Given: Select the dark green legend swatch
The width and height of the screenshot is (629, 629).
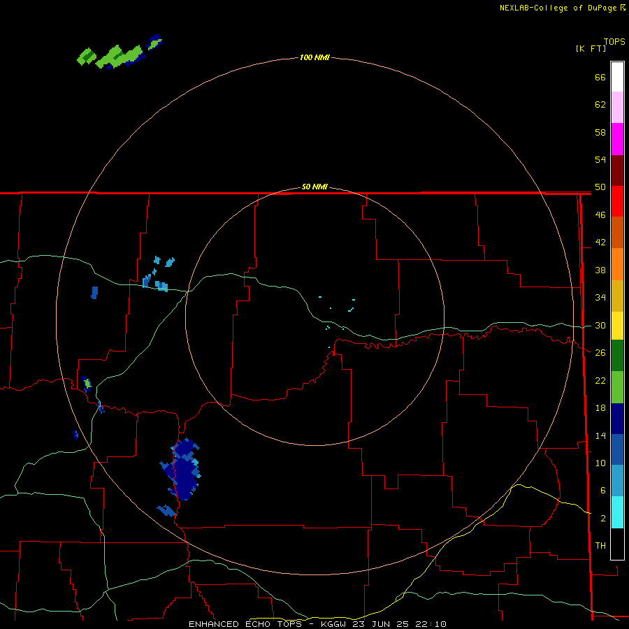Looking at the screenshot, I should coord(617,356).
